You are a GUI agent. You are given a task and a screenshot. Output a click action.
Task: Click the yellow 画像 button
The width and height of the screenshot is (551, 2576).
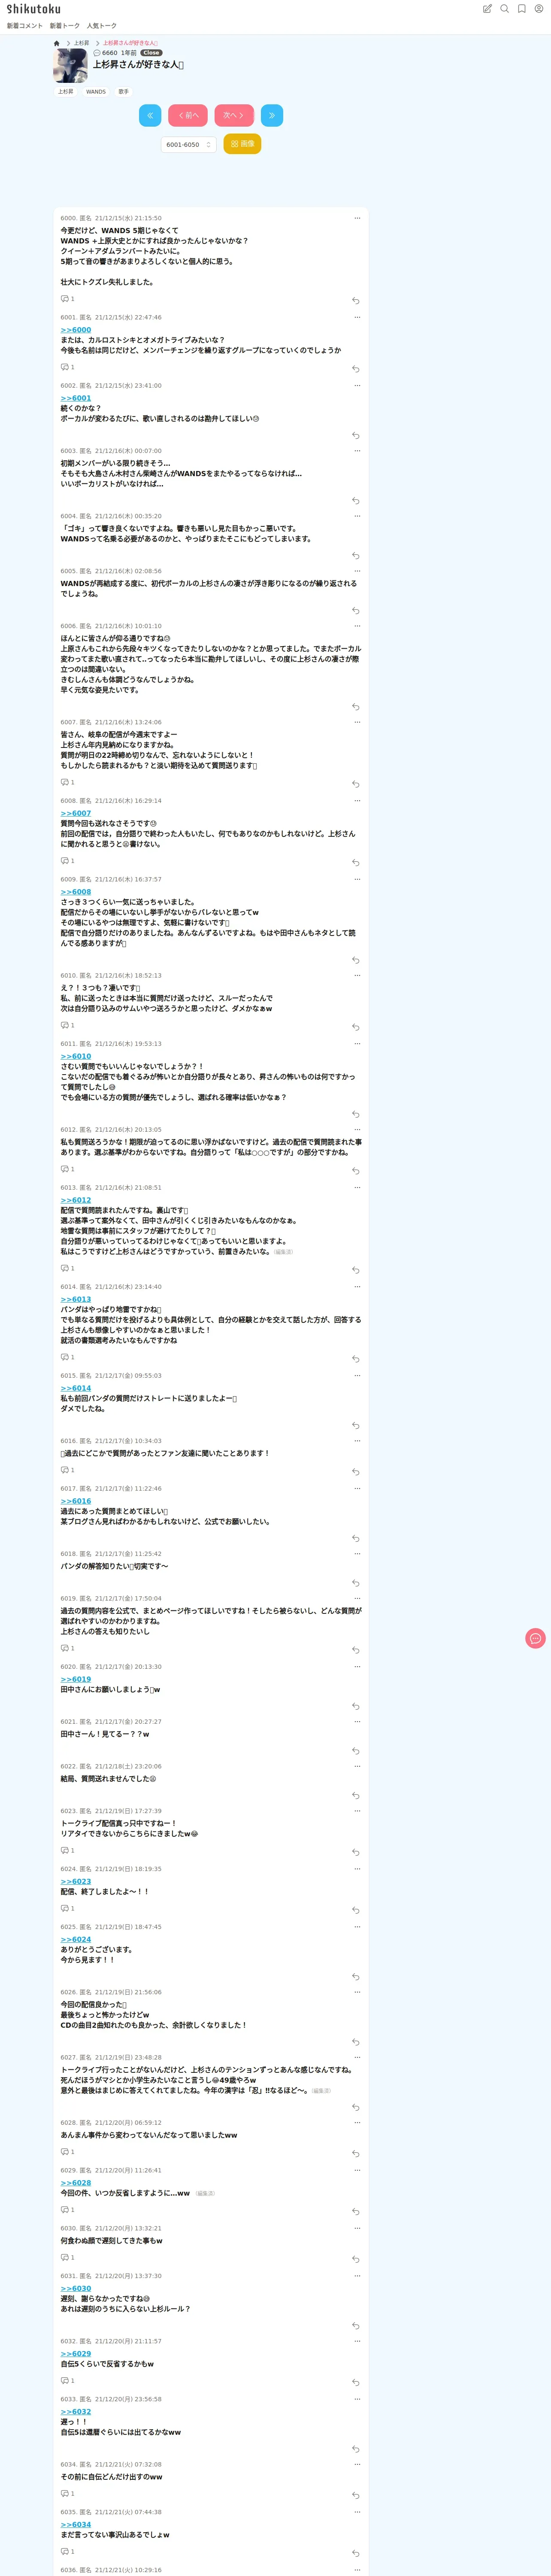click(x=242, y=144)
